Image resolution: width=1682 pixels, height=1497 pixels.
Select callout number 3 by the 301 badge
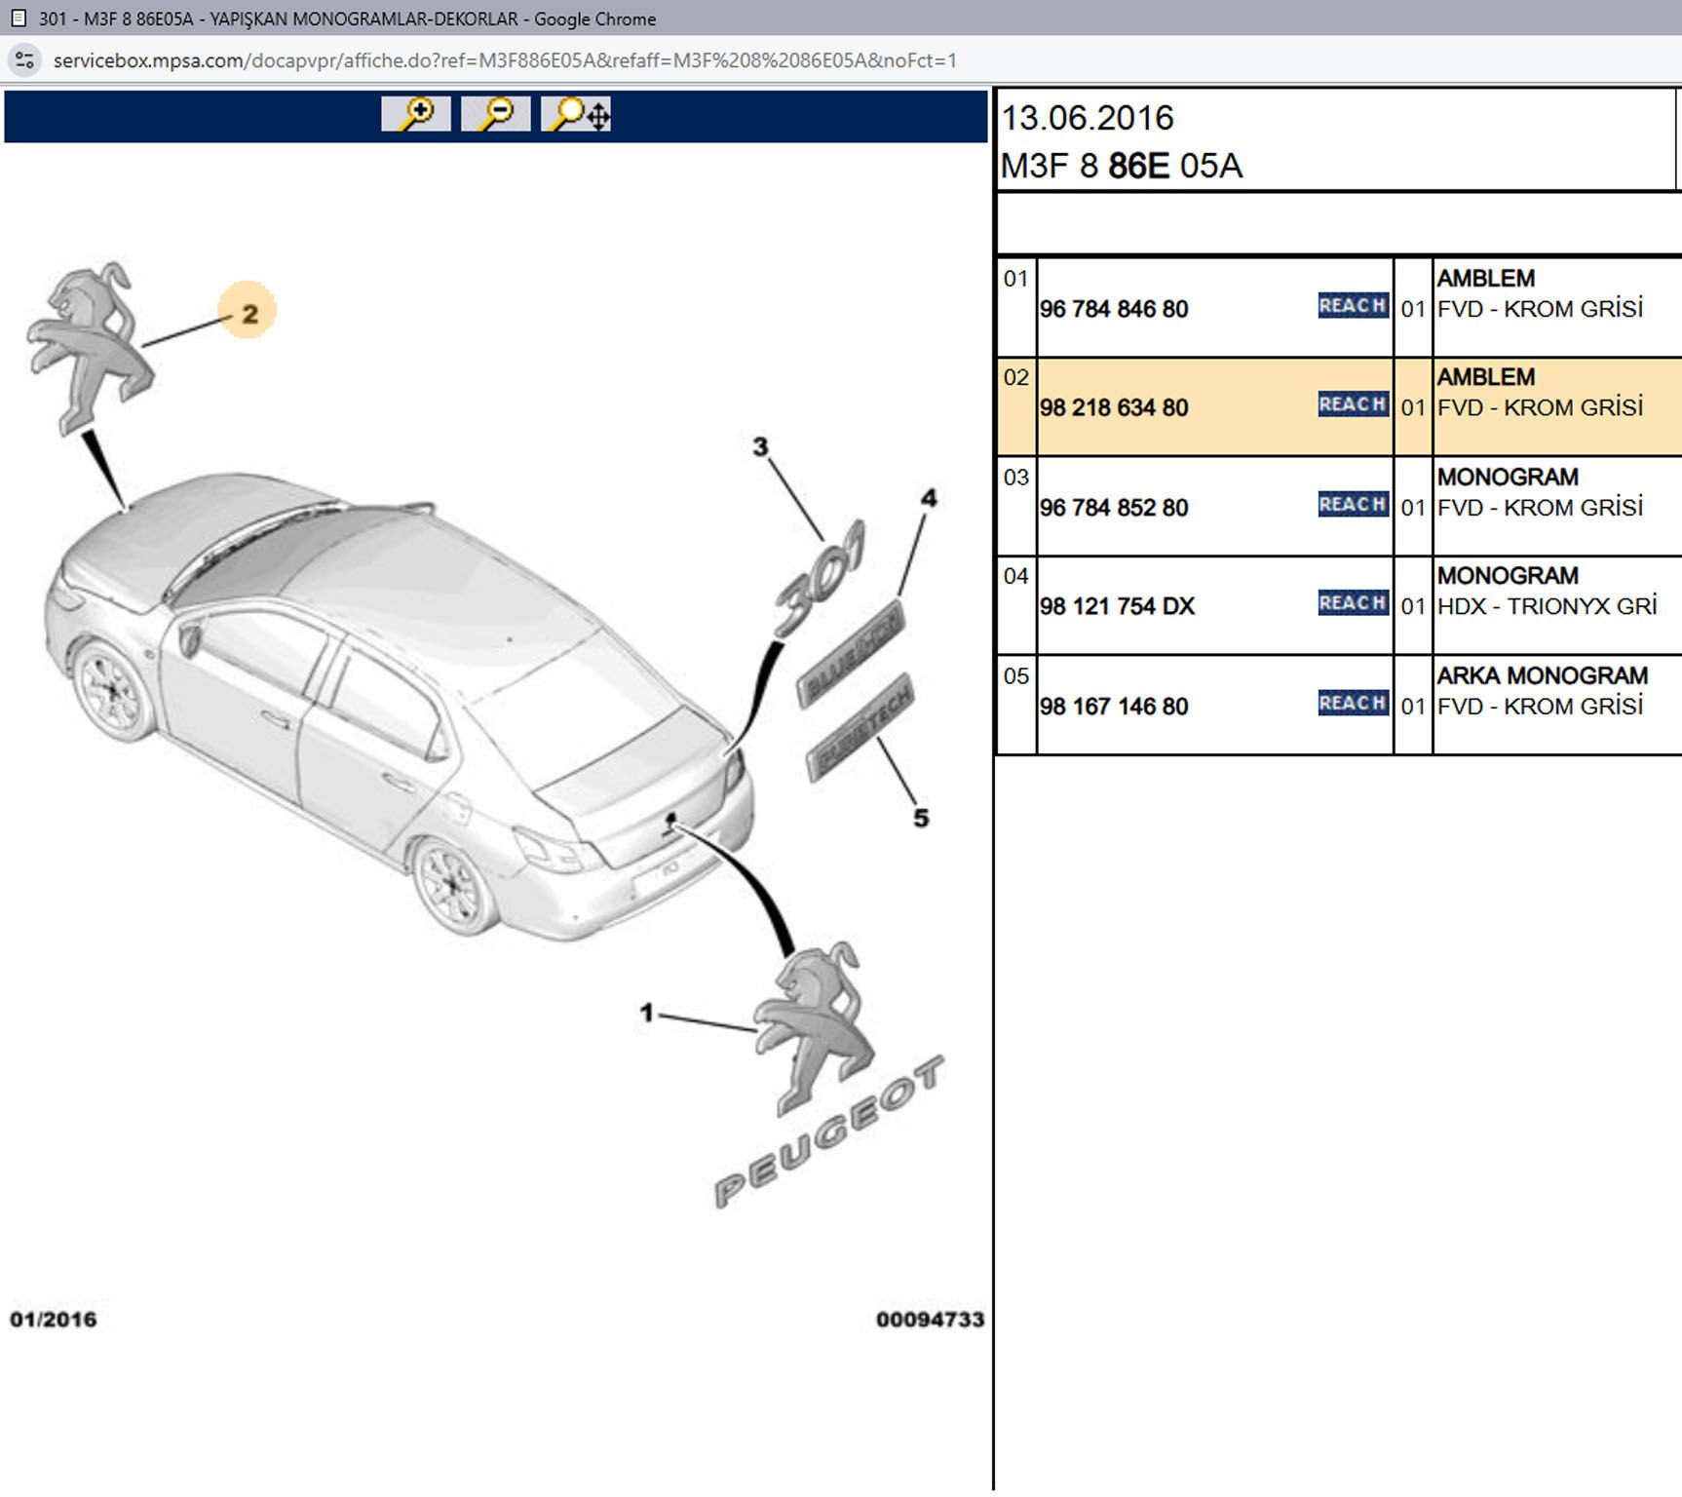[760, 447]
